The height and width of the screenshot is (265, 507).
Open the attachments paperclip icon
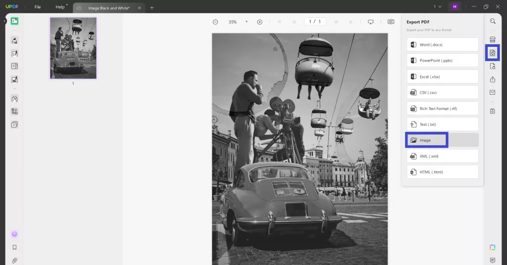(14, 260)
